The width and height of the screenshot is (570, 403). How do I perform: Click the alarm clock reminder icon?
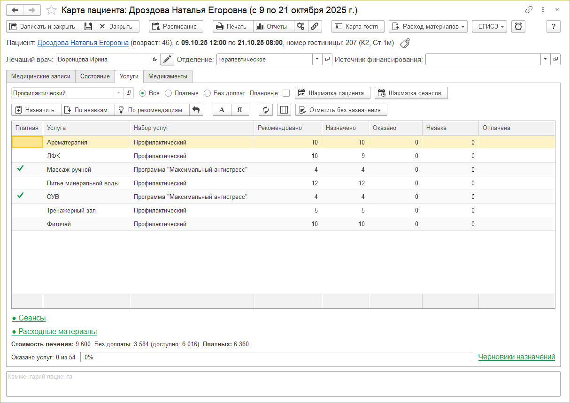click(518, 27)
